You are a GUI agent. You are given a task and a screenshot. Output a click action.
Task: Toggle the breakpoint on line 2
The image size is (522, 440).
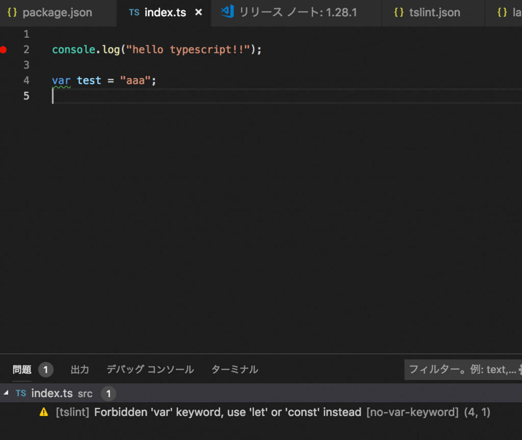tap(4, 49)
